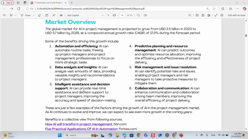Click the Fit to width icon

[x=114, y=15]
